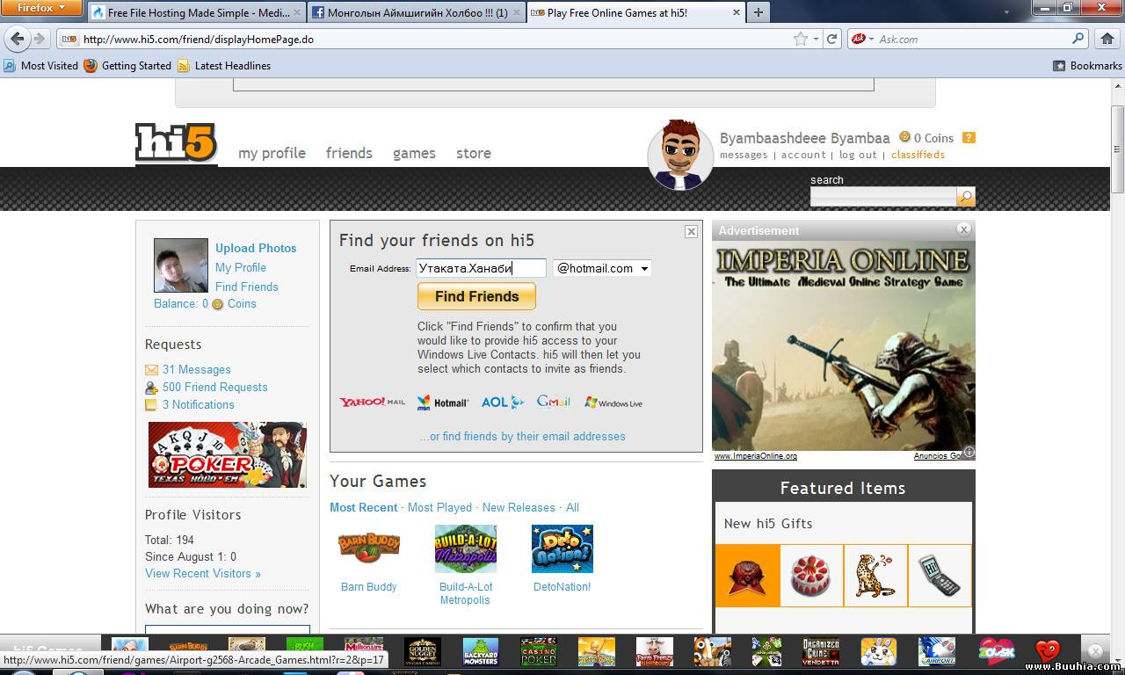Click the Upload Photos link
The width and height of the screenshot is (1125, 675).
[x=256, y=248]
